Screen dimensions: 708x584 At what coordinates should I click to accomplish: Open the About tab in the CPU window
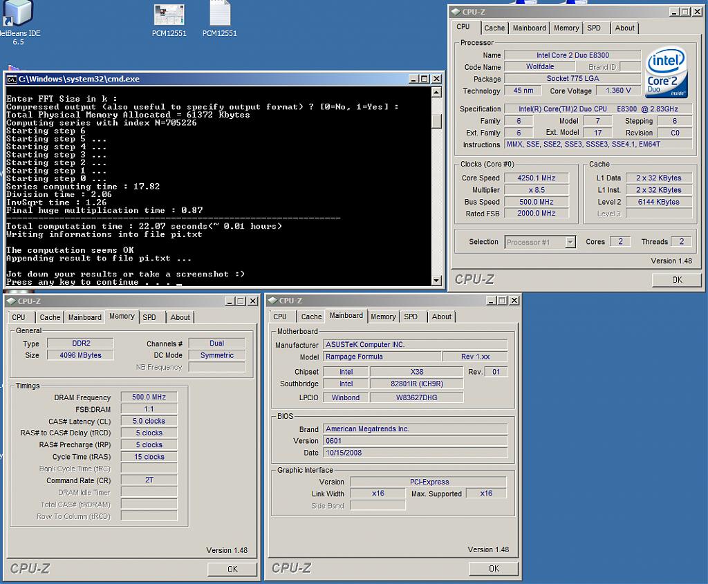624,28
